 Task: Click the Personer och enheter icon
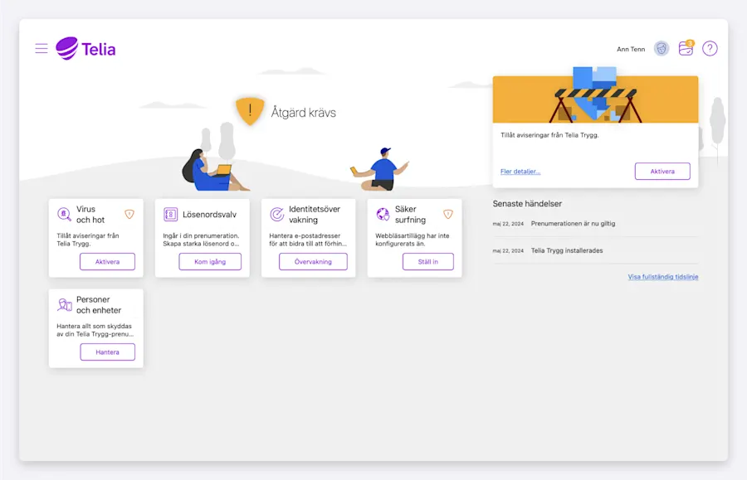(65, 305)
